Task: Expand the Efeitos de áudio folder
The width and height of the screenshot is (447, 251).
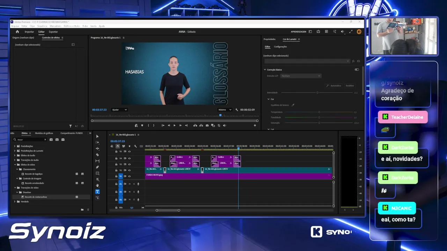Action: click(x=15, y=155)
